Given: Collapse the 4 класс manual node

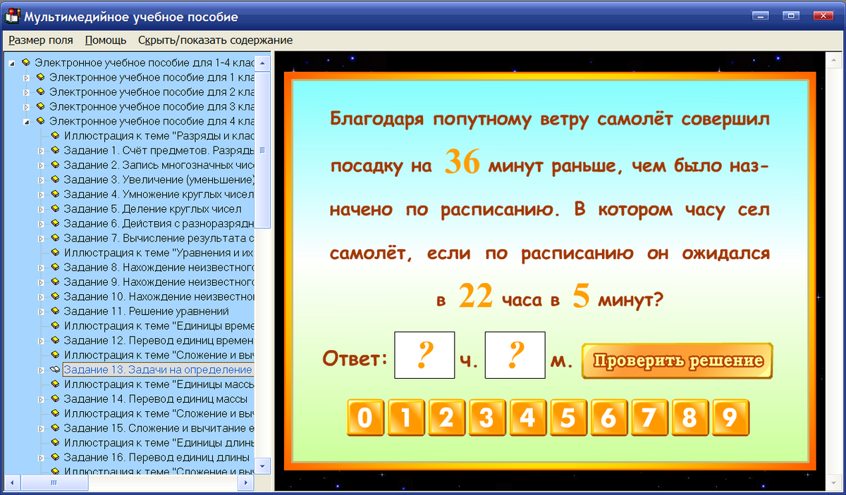Looking at the screenshot, I should coord(27,122).
